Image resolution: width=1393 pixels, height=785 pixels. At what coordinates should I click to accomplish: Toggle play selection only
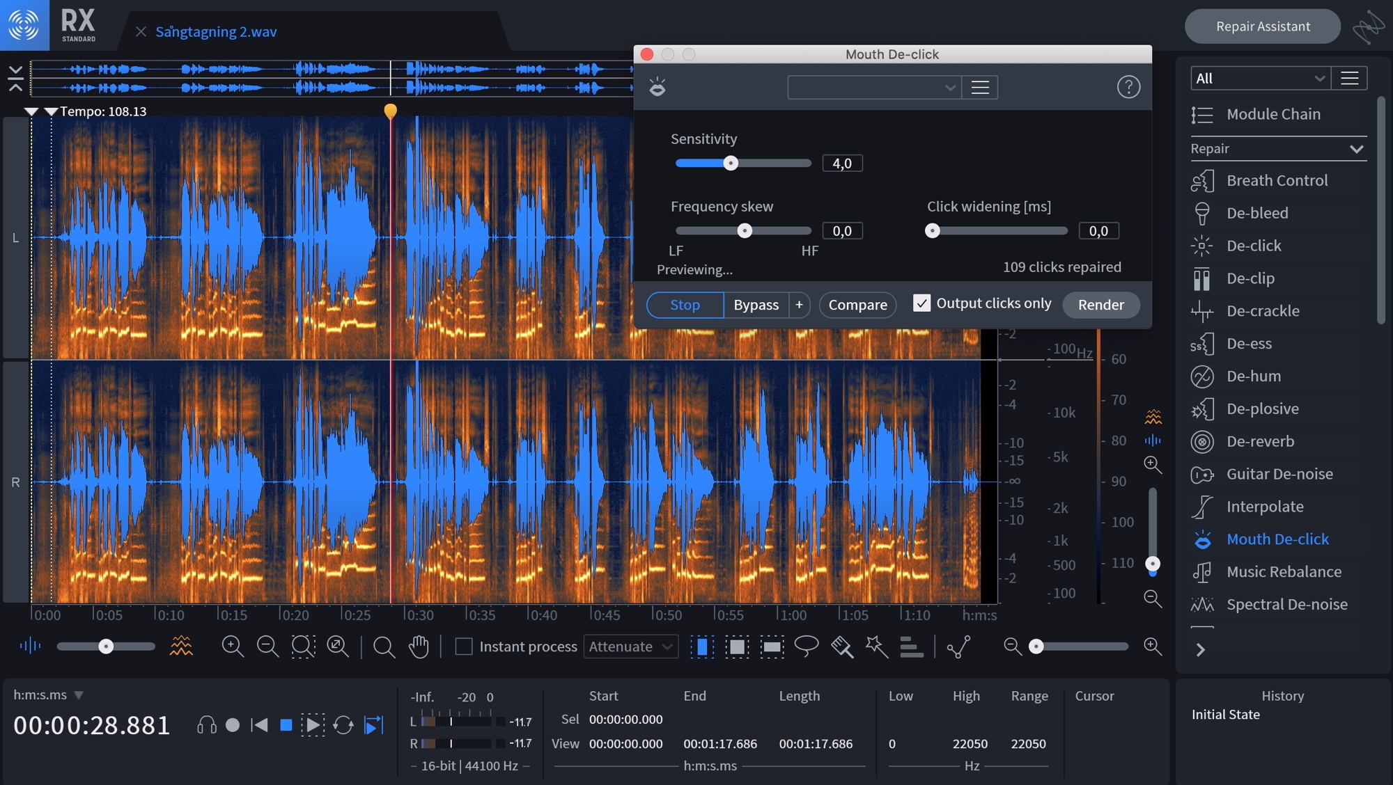pos(312,725)
